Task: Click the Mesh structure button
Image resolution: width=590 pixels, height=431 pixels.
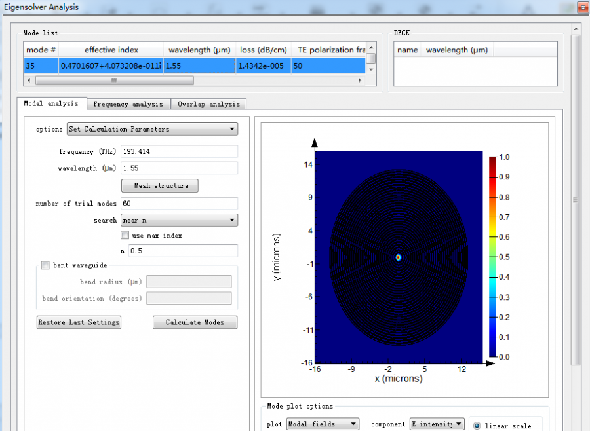Action: 160,186
